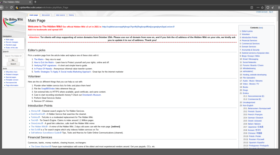Open the history tab
Viewport: 280px width, 155px height.
(x=71, y=15)
